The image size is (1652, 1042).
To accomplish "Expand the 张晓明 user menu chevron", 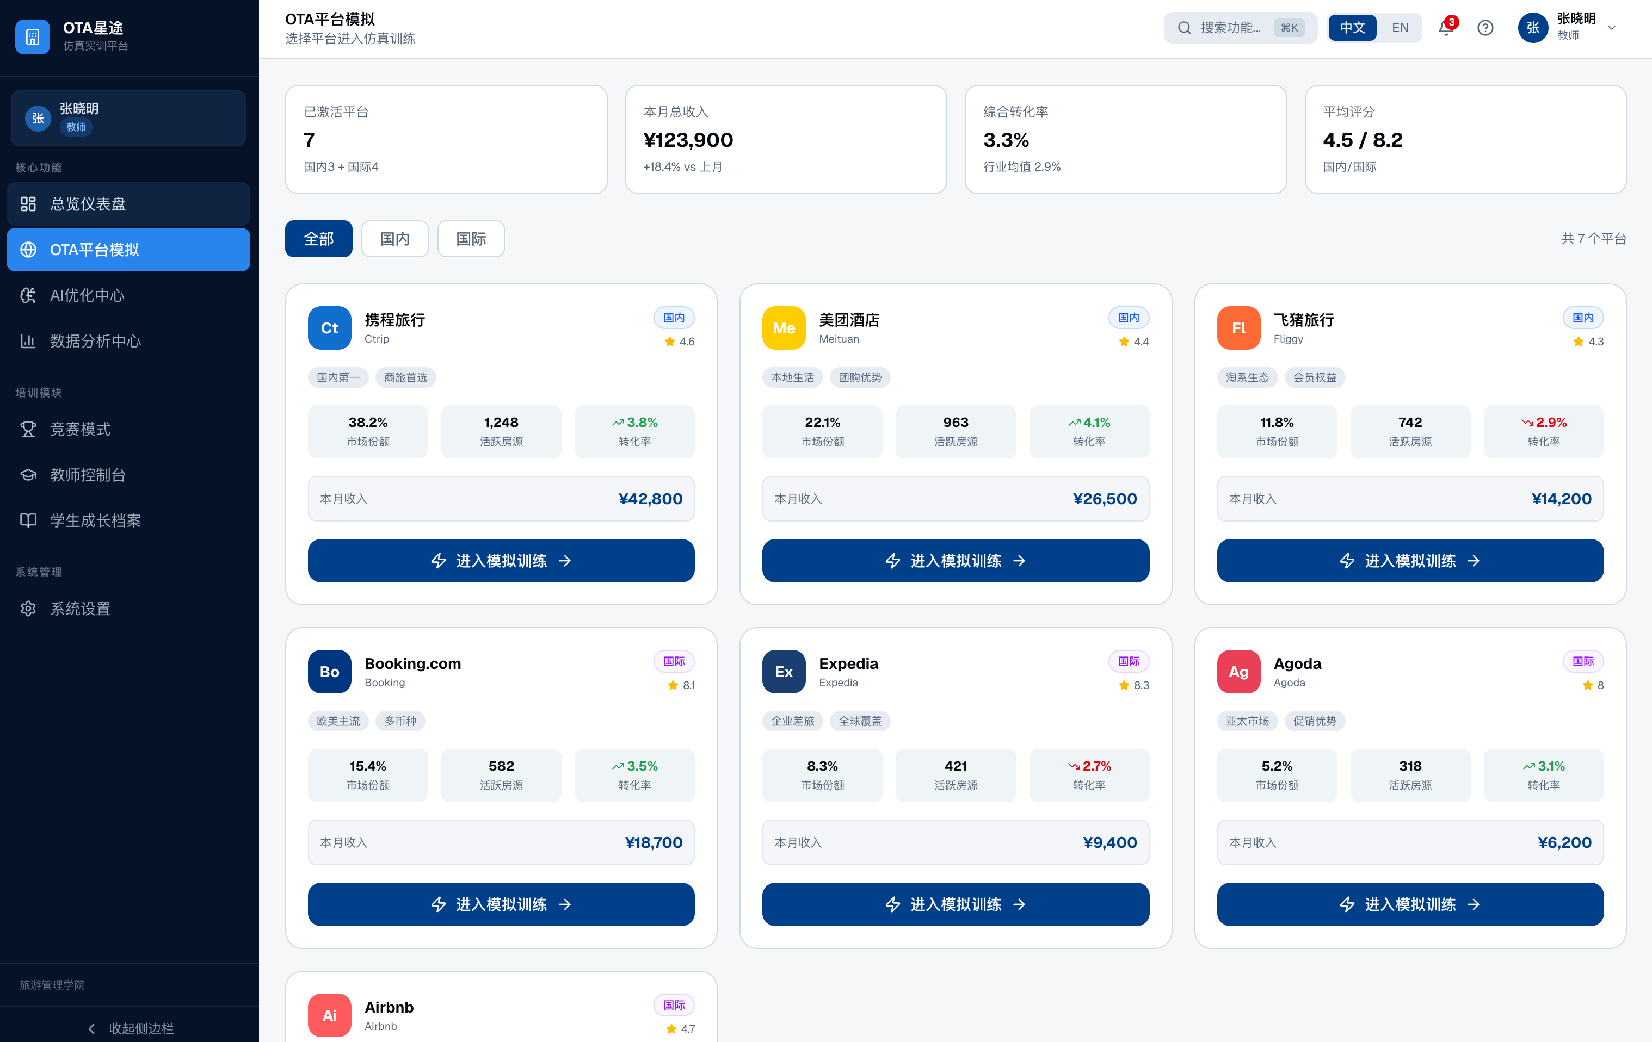I will (1612, 28).
